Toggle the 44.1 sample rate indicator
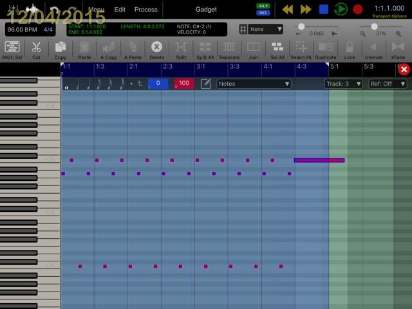 [x=263, y=6]
